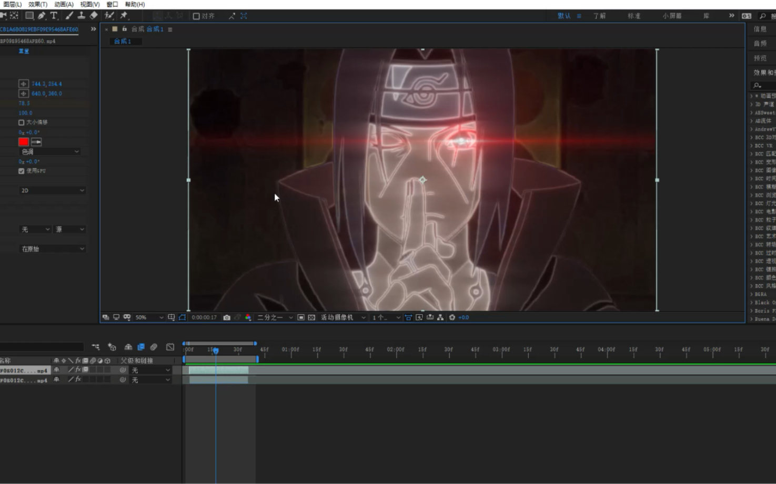
Task: Toggle the 对齐 snapping checkbox
Action: (196, 16)
